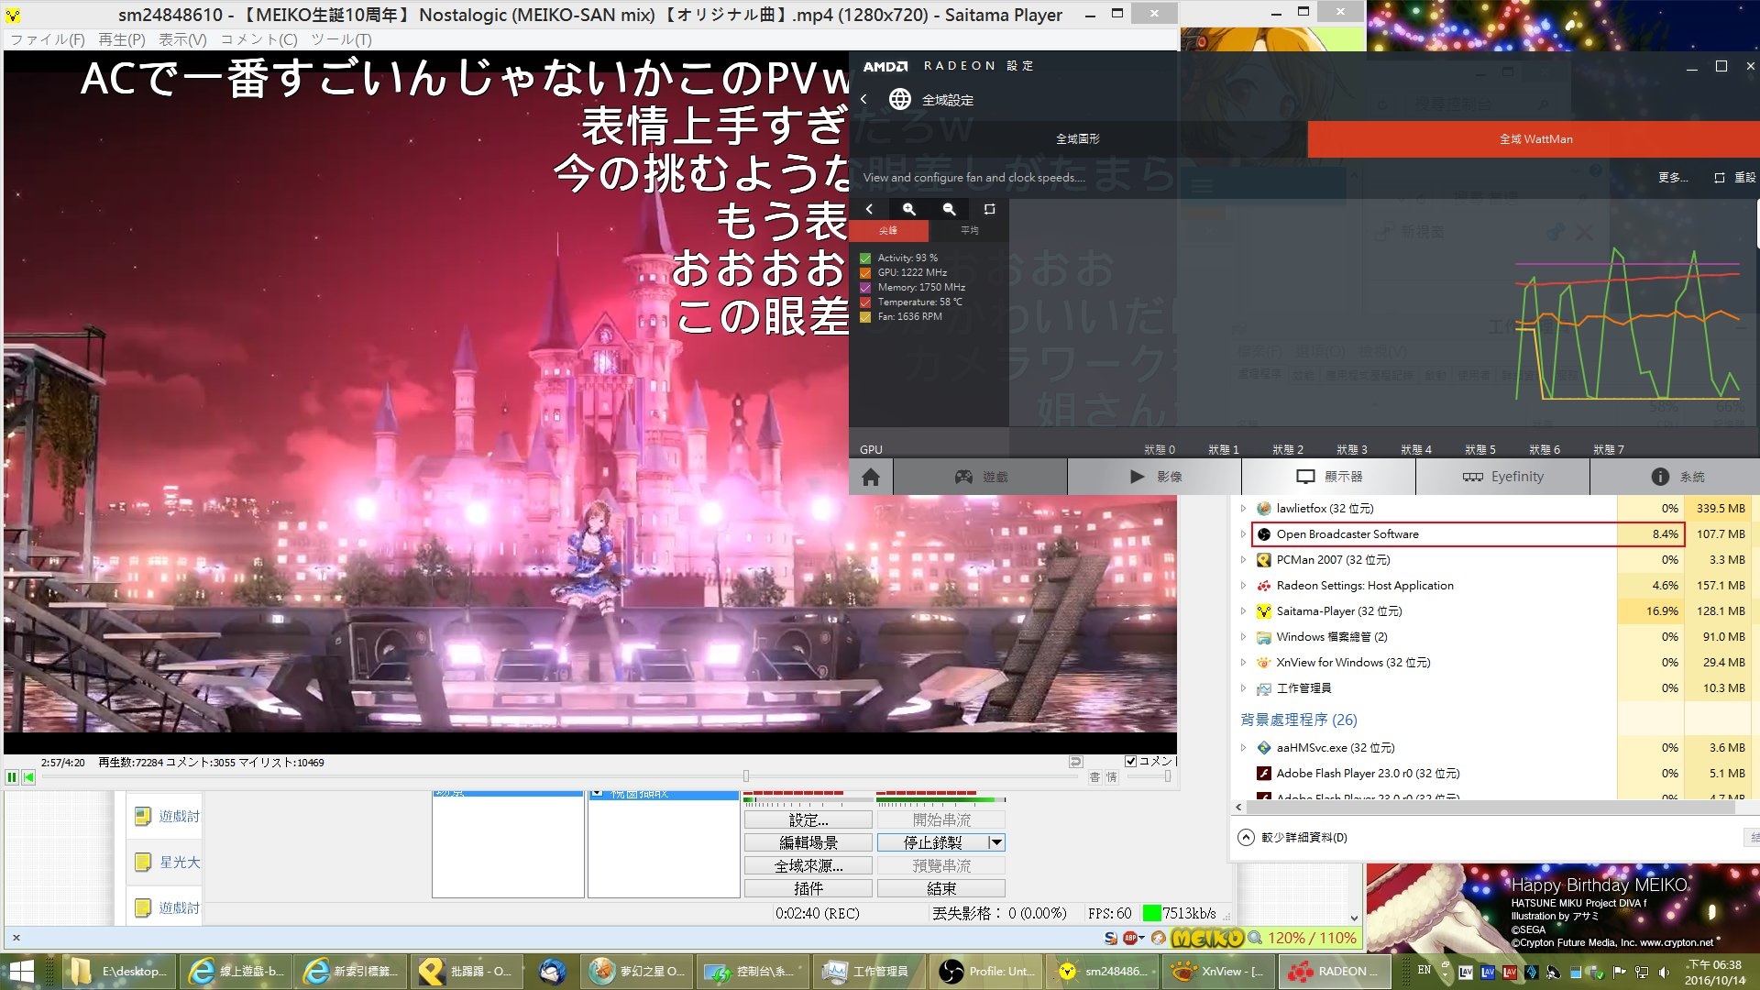Click the 設定... button in OBS

coord(808,819)
